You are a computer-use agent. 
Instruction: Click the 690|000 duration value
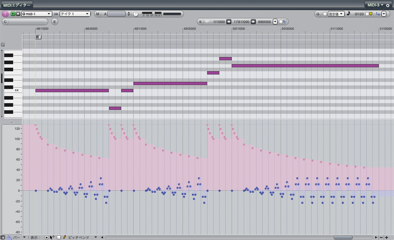click(x=264, y=22)
